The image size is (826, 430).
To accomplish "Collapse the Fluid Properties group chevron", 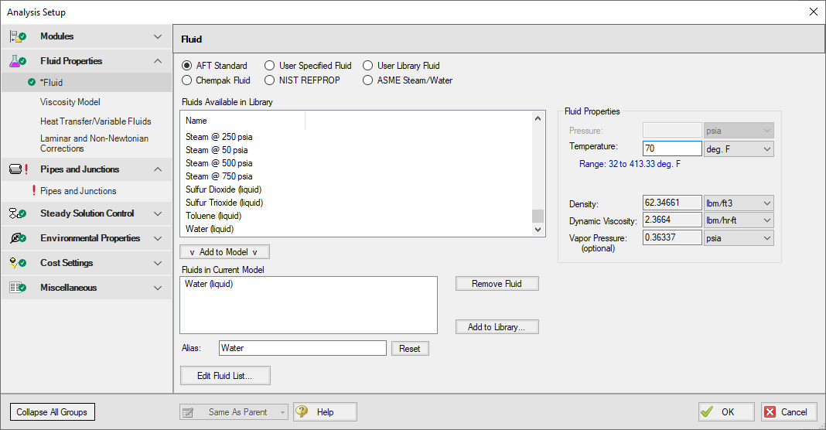I will point(158,61).
